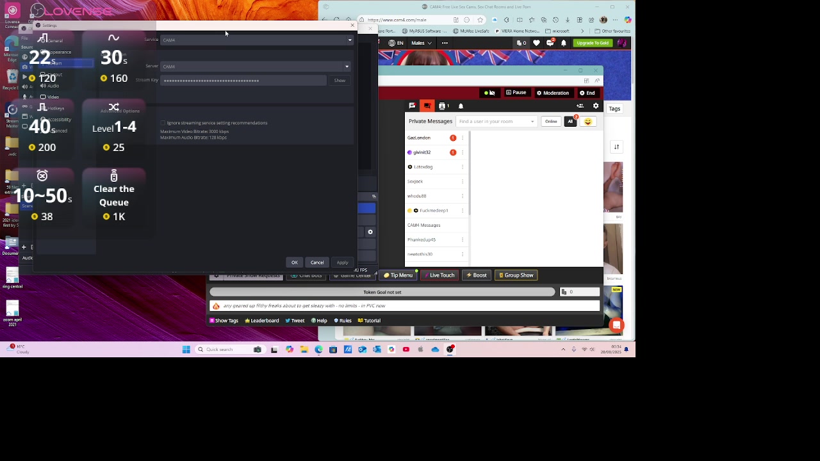Viewport: 820px width, 461px height.
Task: Open the Service CAM4 dropdown
Action: pyautogui.click(x=256, y=40)
